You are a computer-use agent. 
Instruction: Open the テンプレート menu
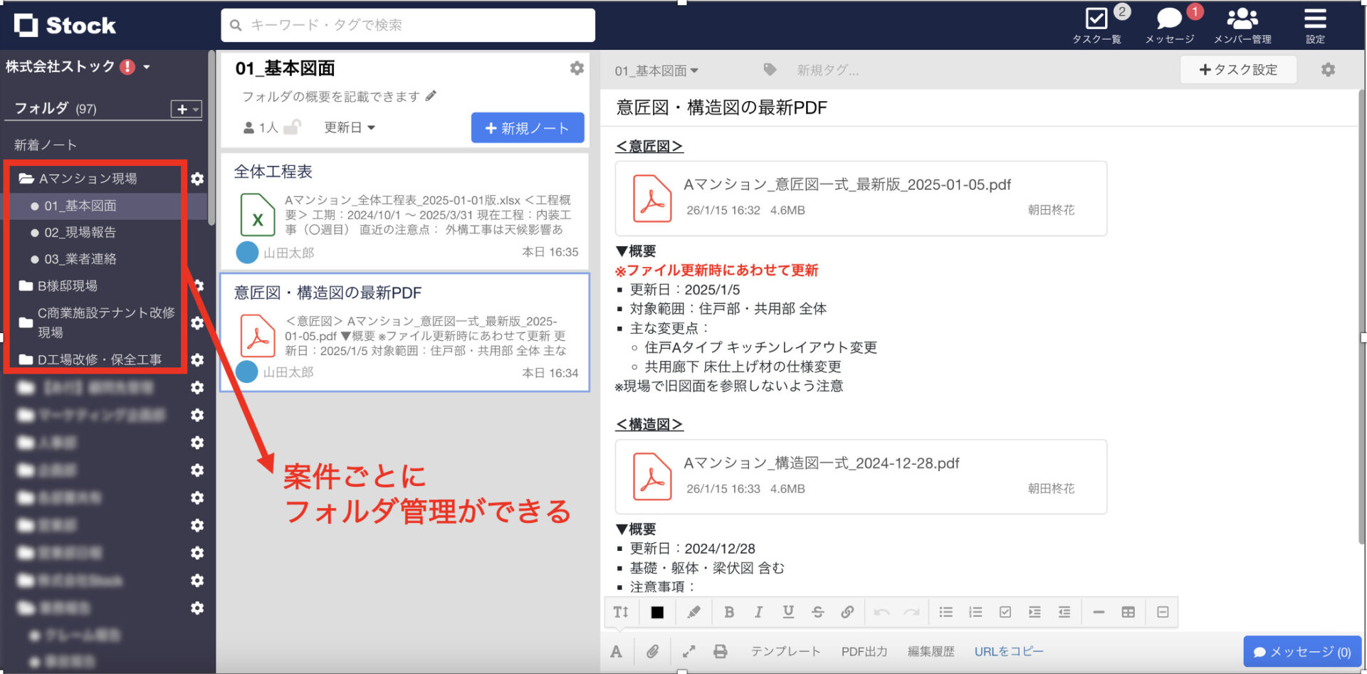[x=785, y=651]
